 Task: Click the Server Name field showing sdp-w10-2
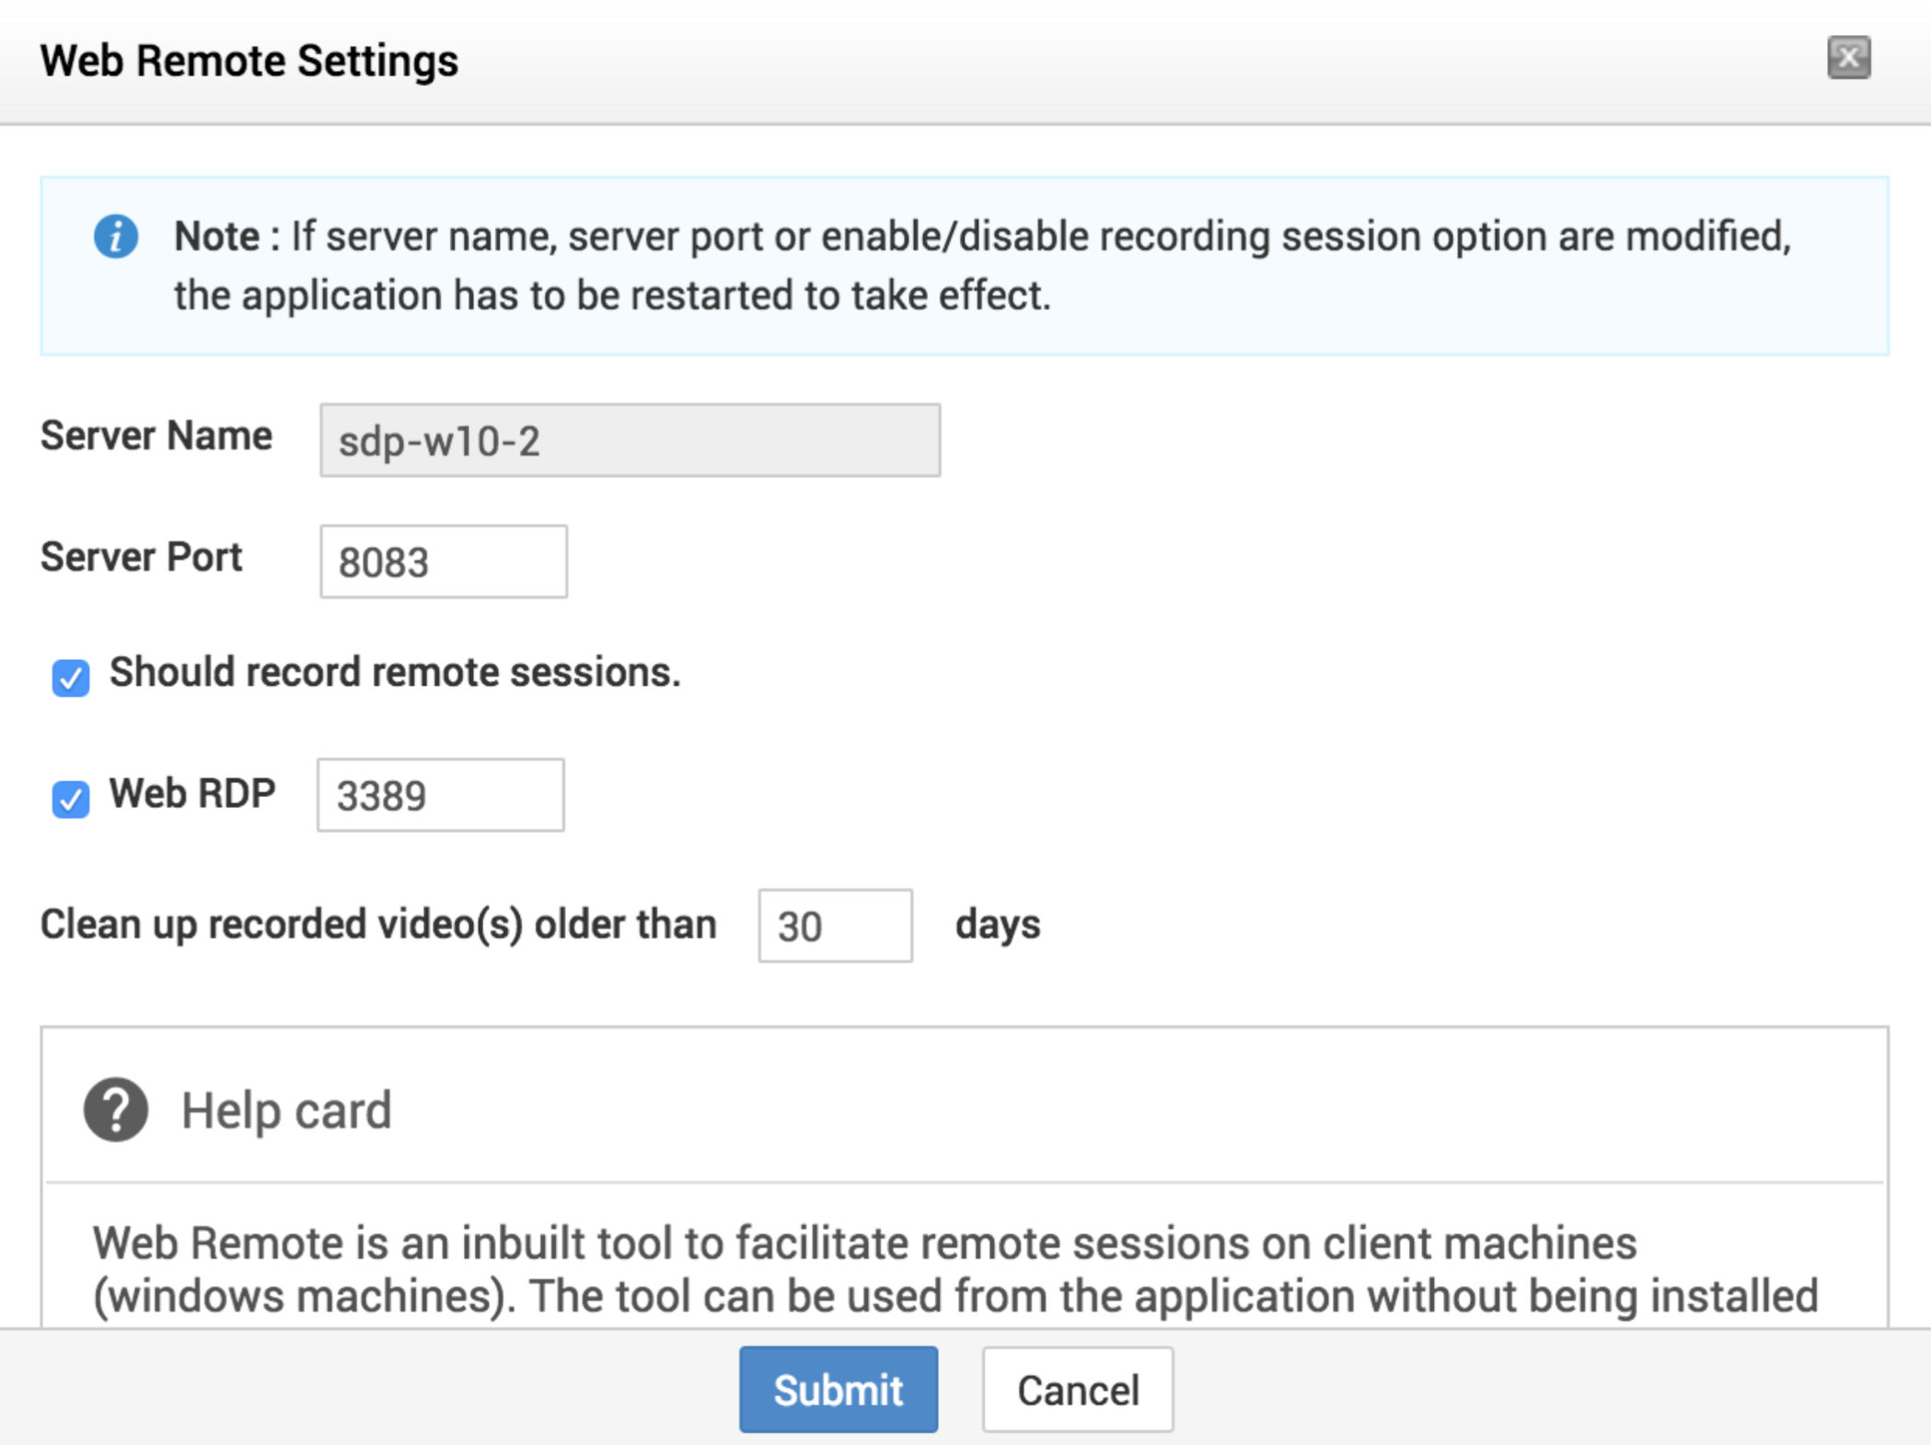pyautogui.click(x=630, y=441)
